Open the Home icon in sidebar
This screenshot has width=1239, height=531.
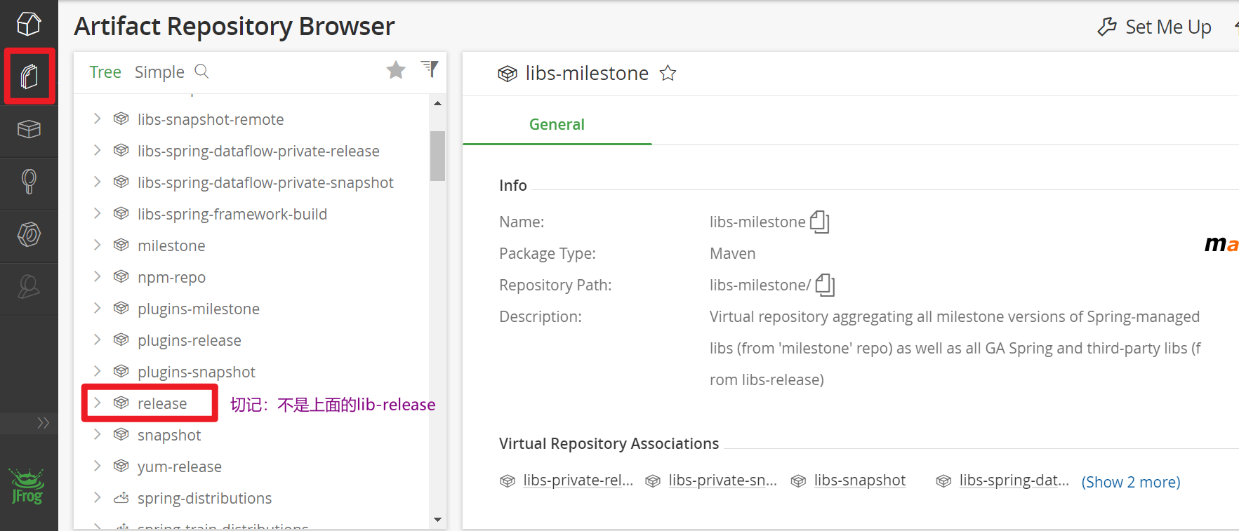pyautogui.click(x=29, y=24)
